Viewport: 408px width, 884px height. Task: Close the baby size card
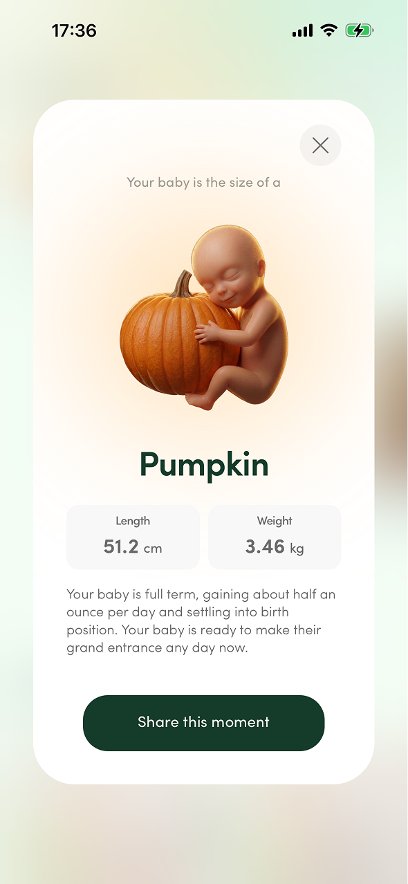click(320, 145)
